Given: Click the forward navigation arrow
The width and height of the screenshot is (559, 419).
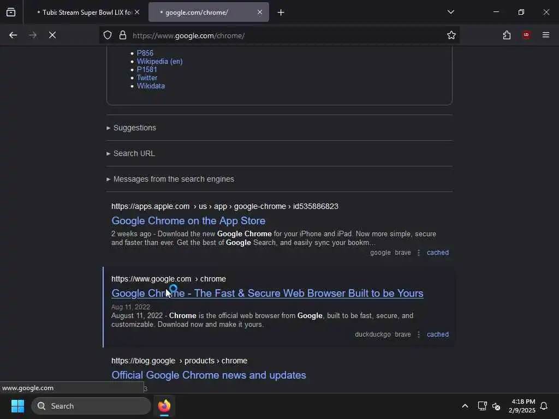Looking at the screenshot, I should [33, 35].
